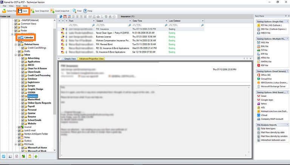Toggle the Calendar folder checkbox
Image resolution: width=290 pixels, height=165 pixels.
tap(19, 38)
